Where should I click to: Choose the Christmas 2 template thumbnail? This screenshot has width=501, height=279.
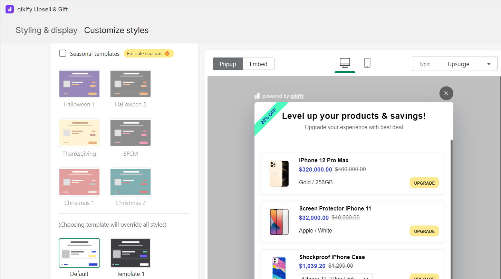[x=131, y=182]
